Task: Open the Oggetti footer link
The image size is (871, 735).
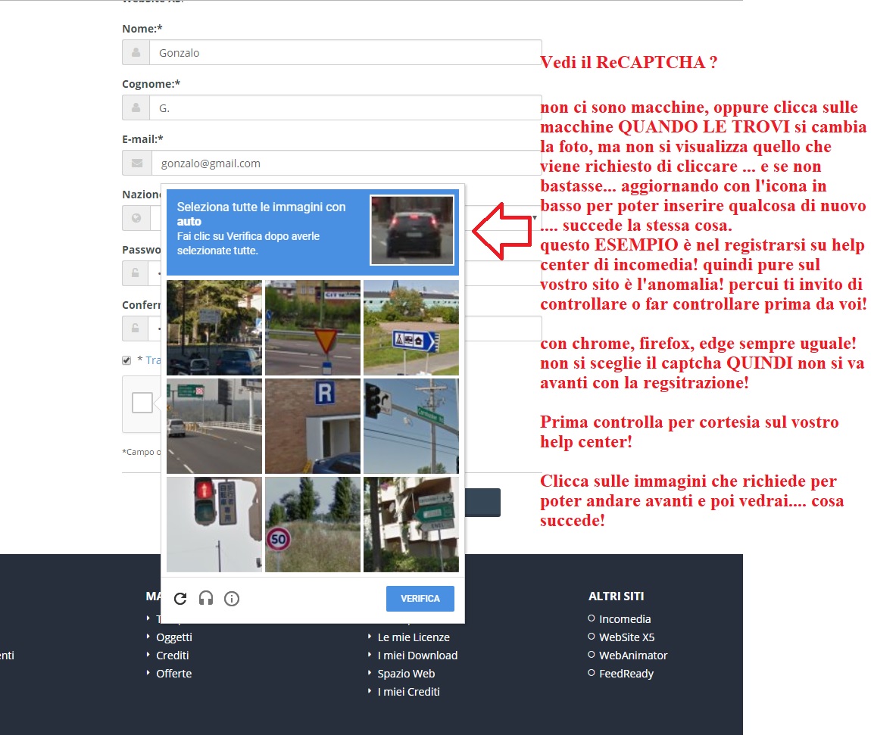Action: (x=174, y=637)
